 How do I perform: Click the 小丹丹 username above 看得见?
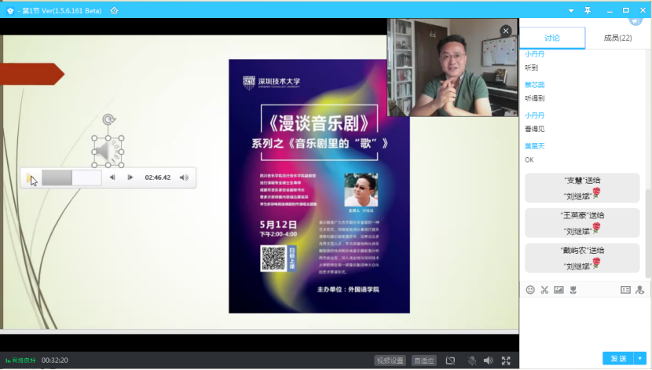534,115
